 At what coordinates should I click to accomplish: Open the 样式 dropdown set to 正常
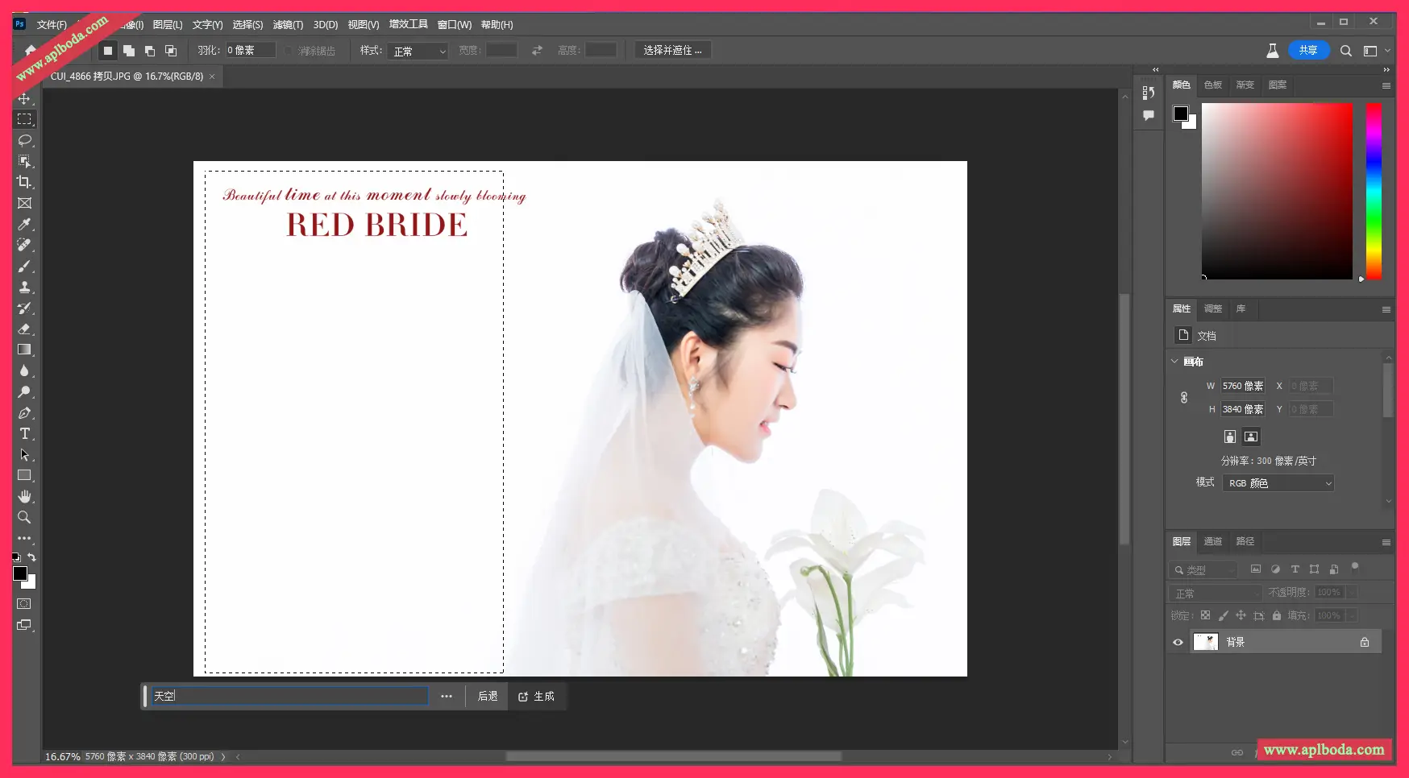click(418, 51)
